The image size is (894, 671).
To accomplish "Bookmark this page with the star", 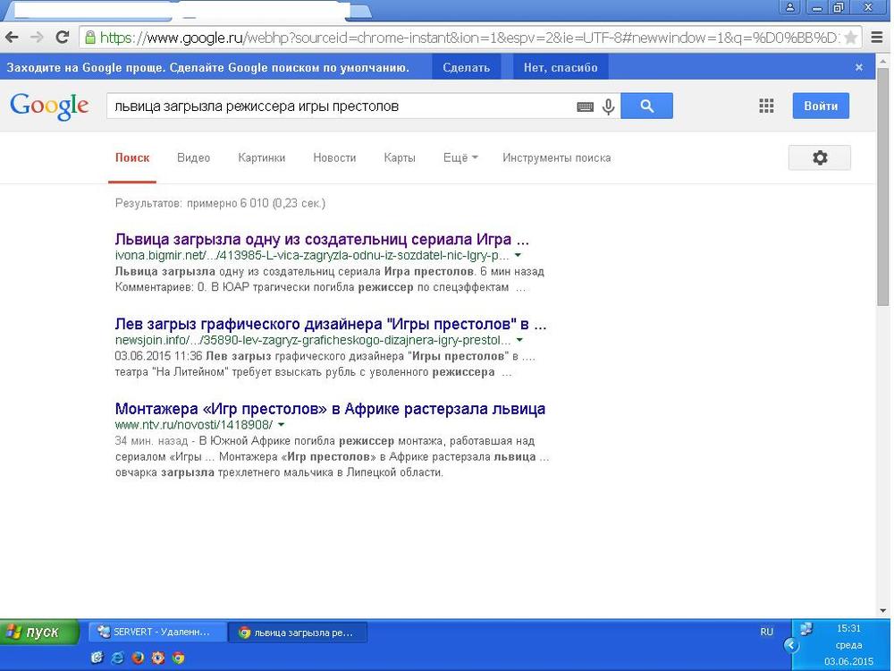I will pos(851,38).
